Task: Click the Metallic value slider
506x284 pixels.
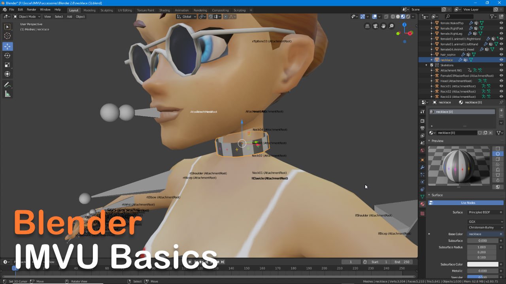Action: 483,271
